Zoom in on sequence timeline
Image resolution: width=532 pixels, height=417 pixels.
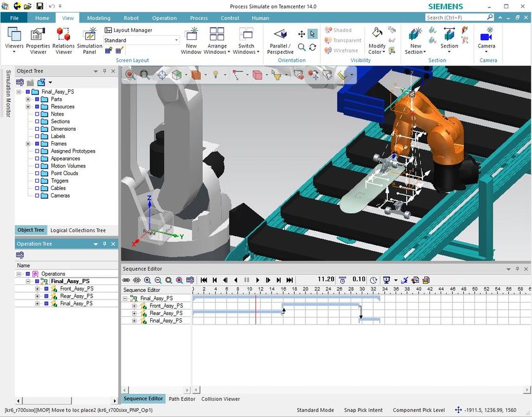pyautogui.click(x=147, y=280)
